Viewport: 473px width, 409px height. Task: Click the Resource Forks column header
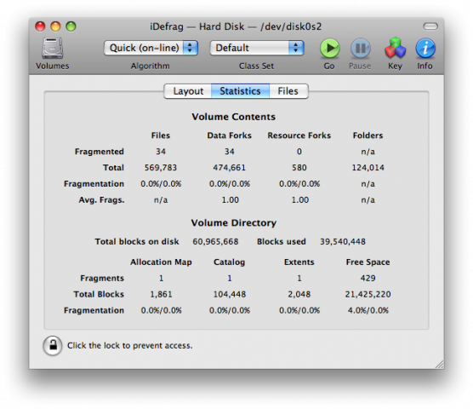point(299,135)
